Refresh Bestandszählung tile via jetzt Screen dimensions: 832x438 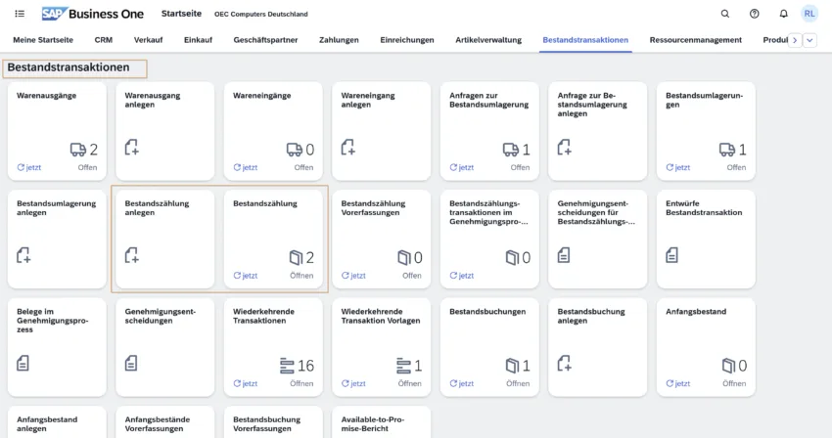[x=246, y=276]
